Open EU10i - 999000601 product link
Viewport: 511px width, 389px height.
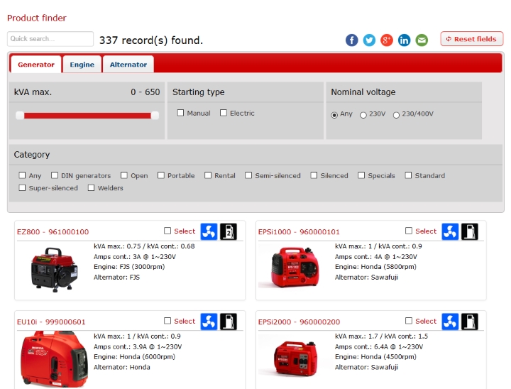[51, 322]
